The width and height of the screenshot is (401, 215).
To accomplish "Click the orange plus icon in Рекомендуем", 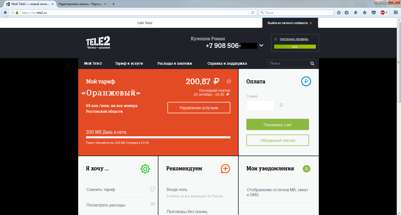I will tap(225, 169).
